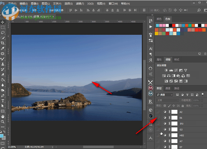Select the Hand tool

pyautogui.click(x=3, y=116)
